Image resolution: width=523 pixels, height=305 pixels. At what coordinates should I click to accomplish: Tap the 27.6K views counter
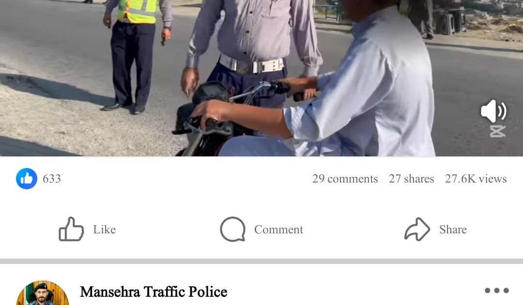(476, 179)
